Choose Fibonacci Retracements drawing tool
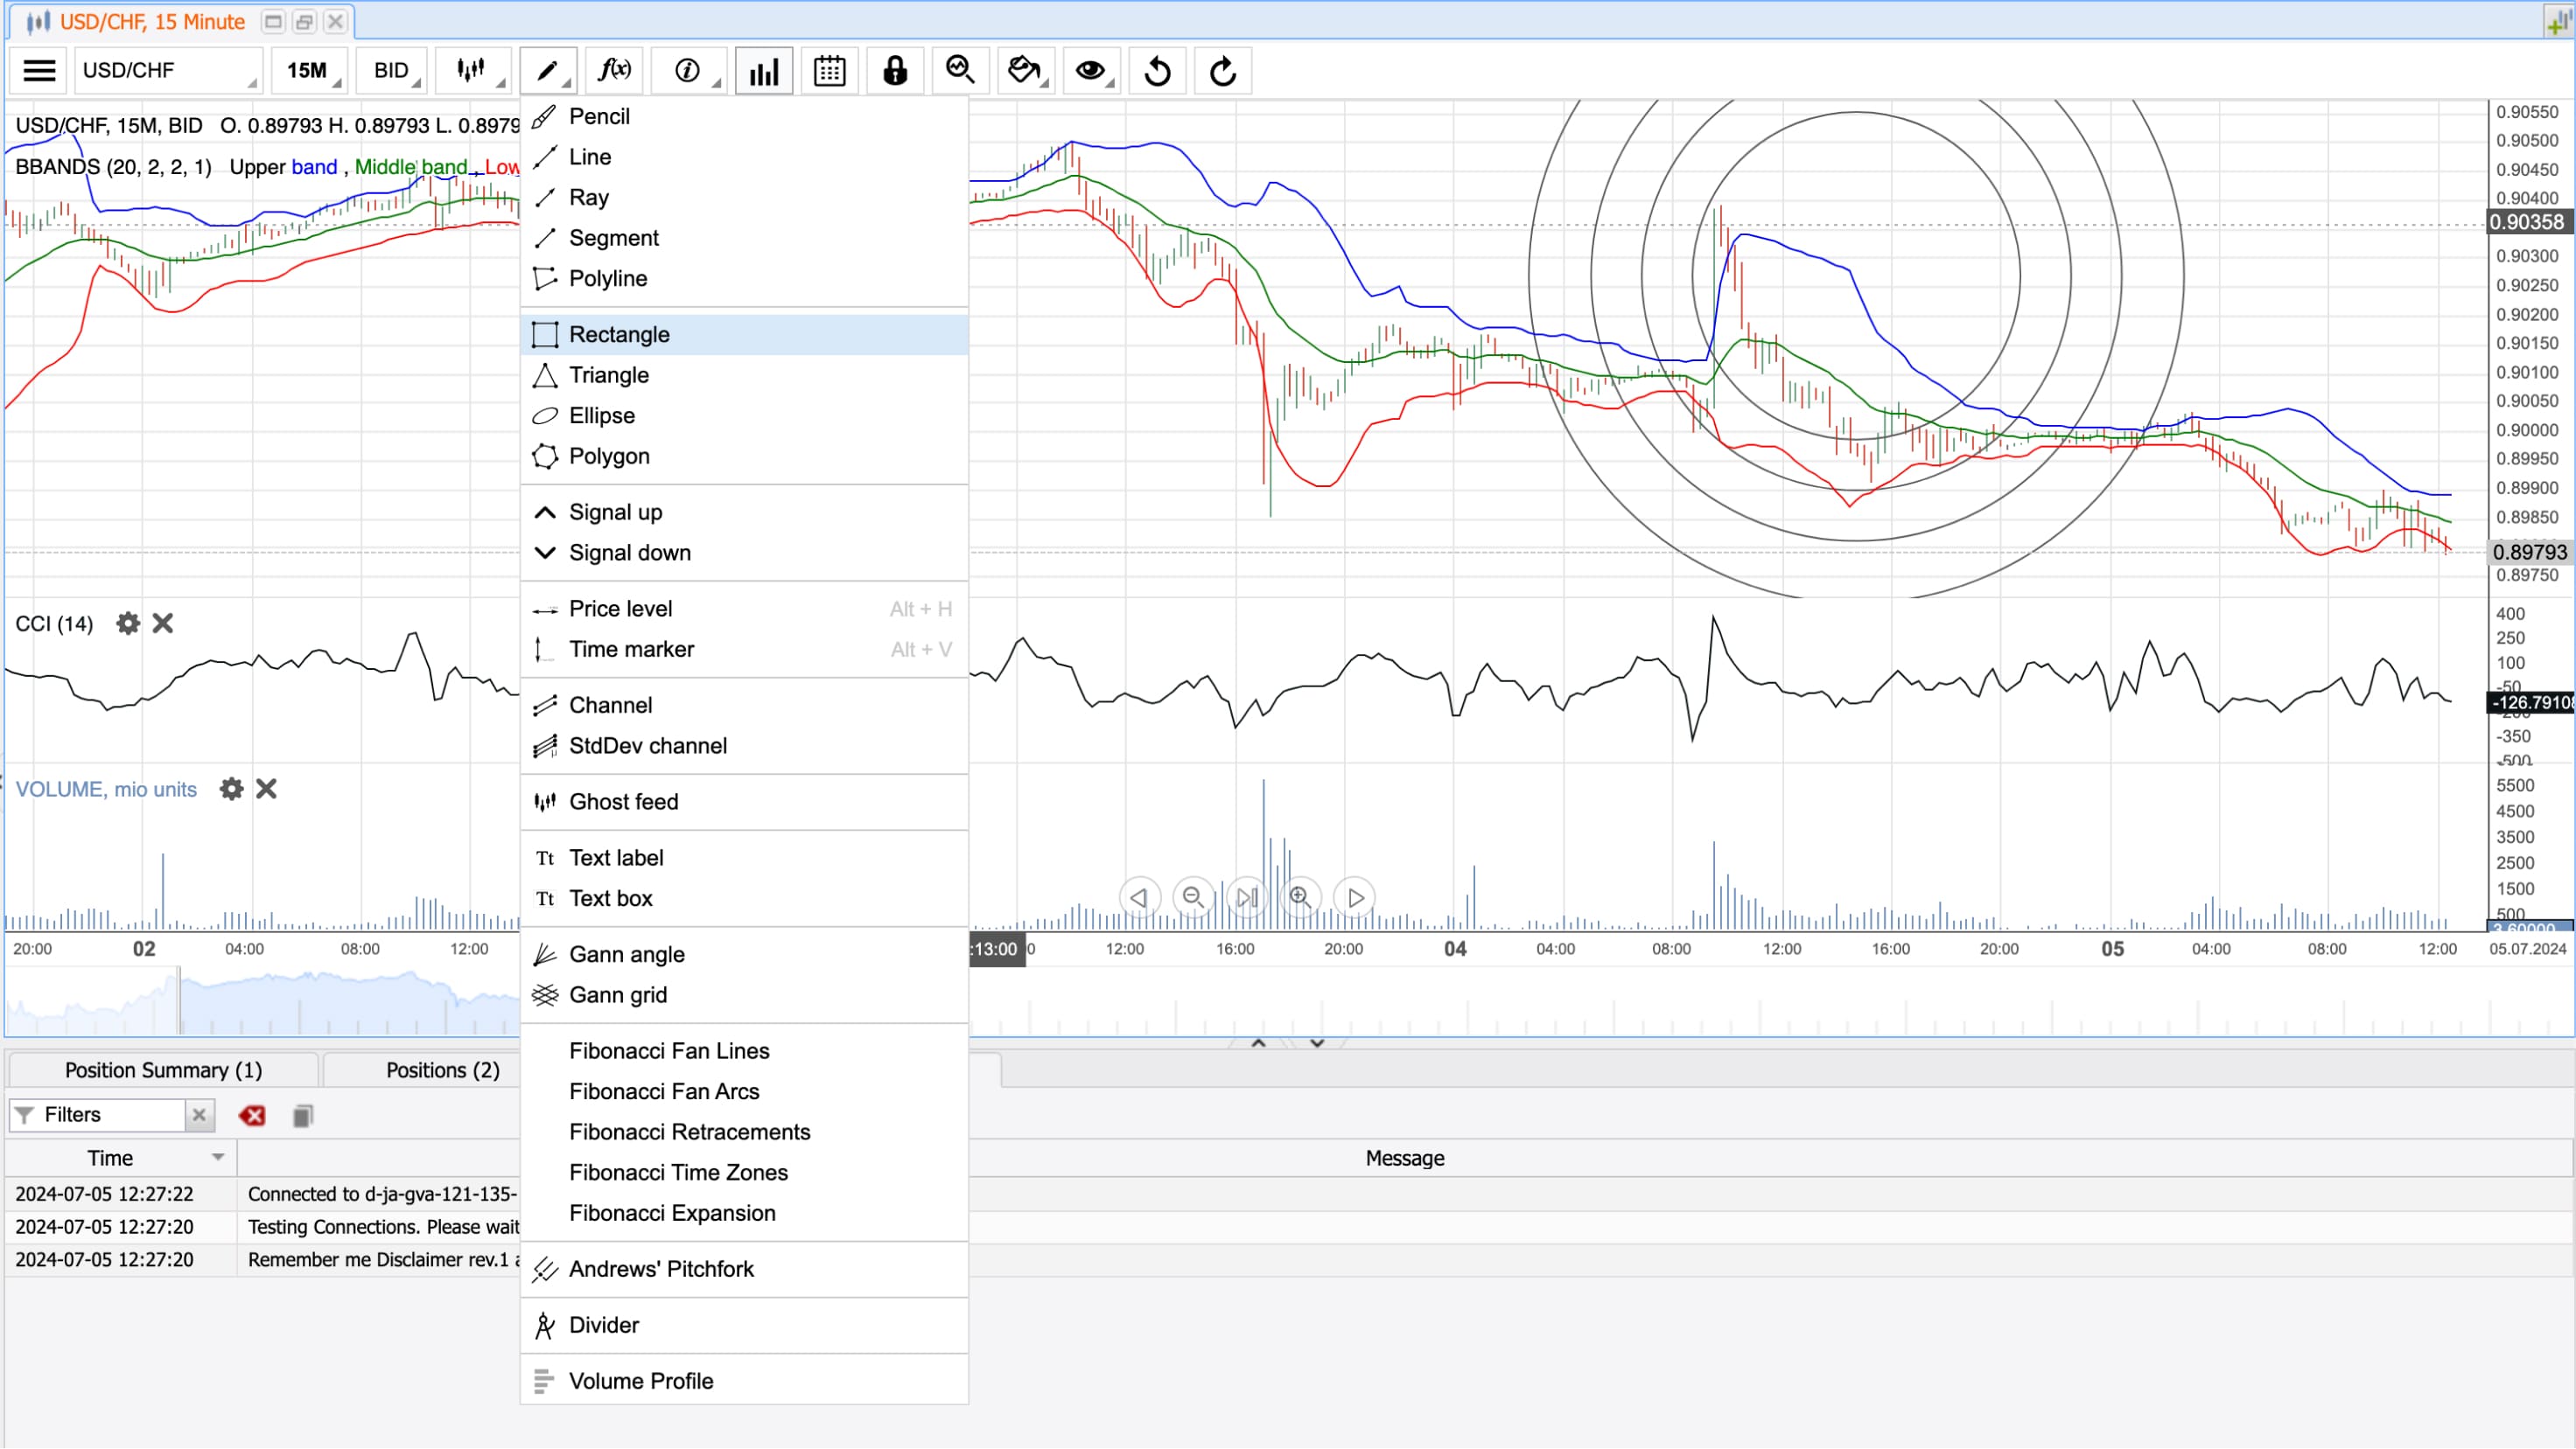Viewport: 2576px width, 1449px height. click(689, 1132)
